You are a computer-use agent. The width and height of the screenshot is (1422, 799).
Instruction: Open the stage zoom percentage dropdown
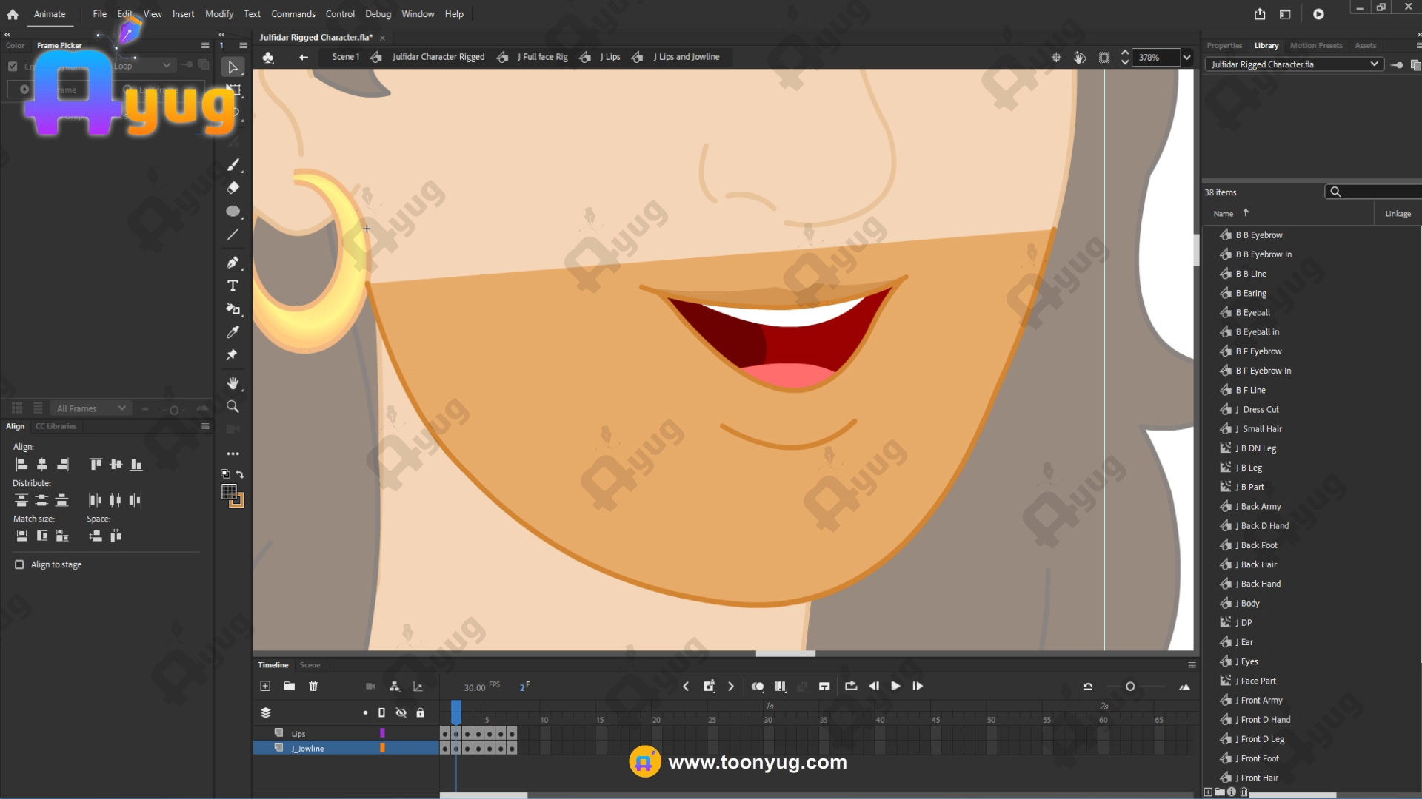1186,58
